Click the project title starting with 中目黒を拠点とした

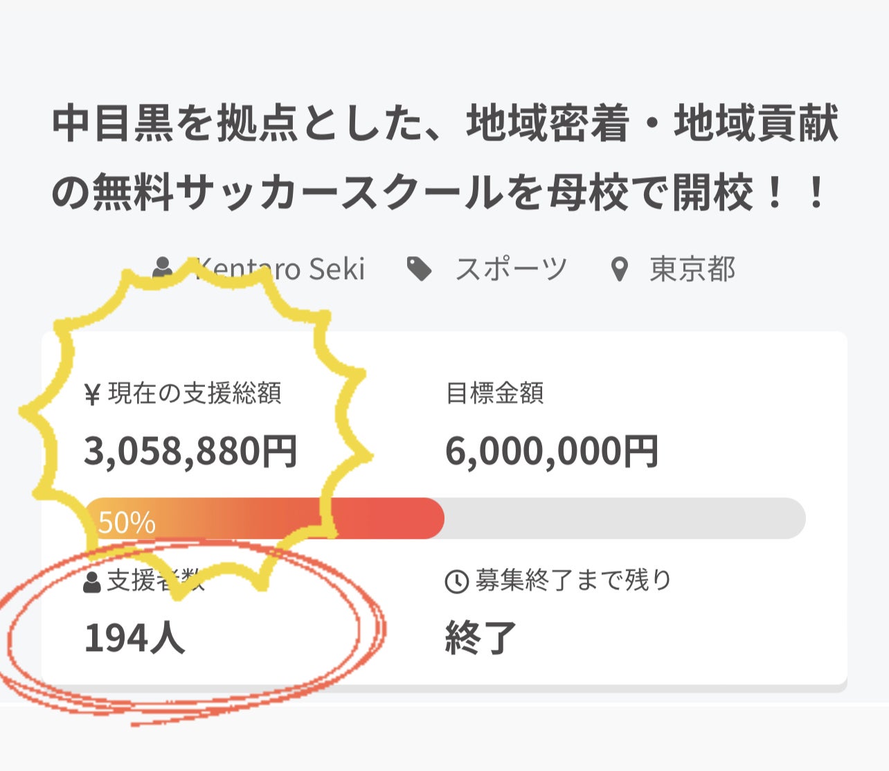(x=445, y=124)
